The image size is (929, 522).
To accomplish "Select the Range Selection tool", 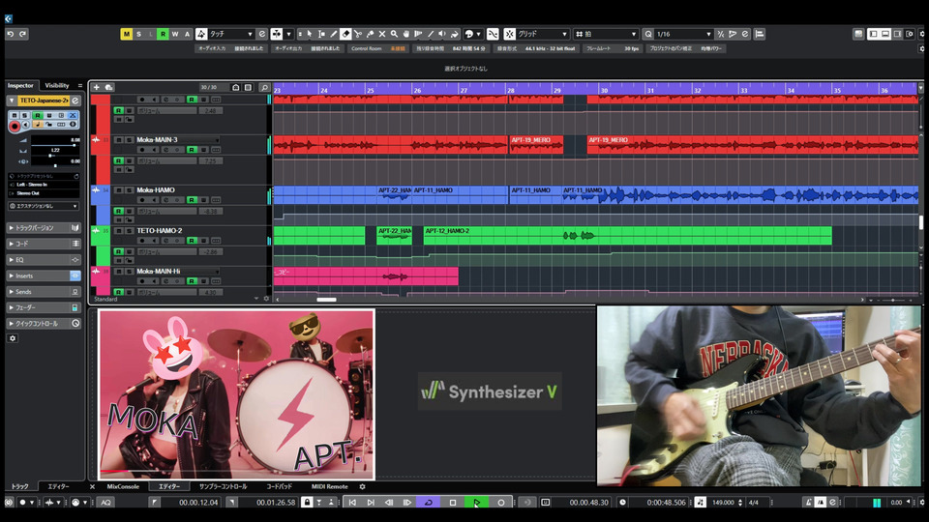I will pyautogui.click(x=321, y=35).
